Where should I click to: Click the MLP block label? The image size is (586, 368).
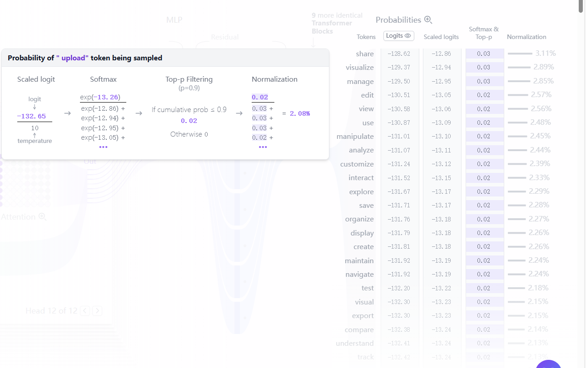tap(174, 20)
